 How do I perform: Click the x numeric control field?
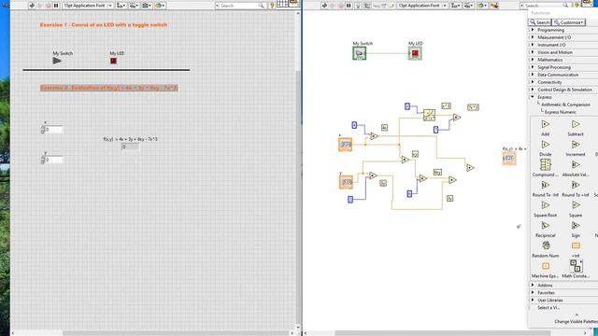tap(54, 130)
